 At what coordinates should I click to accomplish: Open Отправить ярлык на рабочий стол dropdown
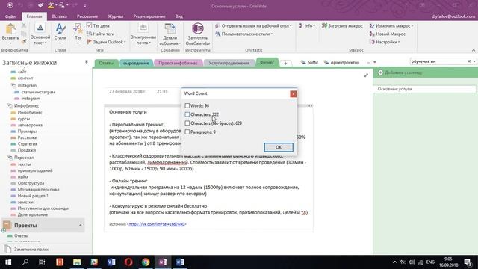click(253, 26)
